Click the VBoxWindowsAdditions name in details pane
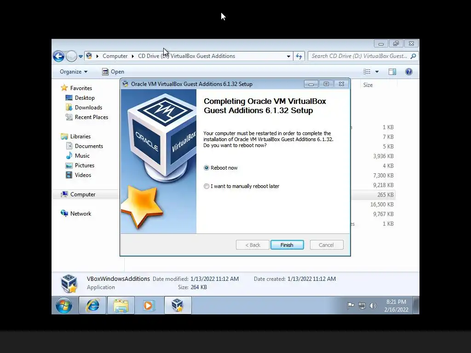The image size is (471, 353). tap(118, 279)
